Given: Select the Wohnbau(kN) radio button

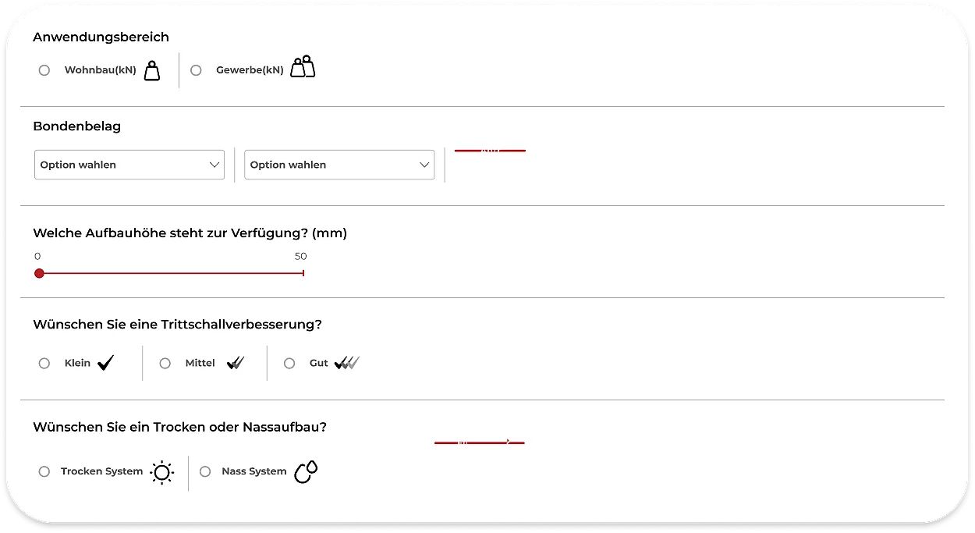Looking at the screenshot, I should tap(44, 70).
